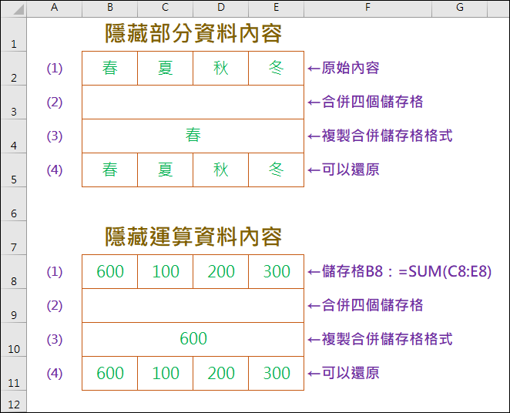This screenshot has width=510, height=413.
Task: Click the title 隱藏運算資料內容
Action: [193, 237]
